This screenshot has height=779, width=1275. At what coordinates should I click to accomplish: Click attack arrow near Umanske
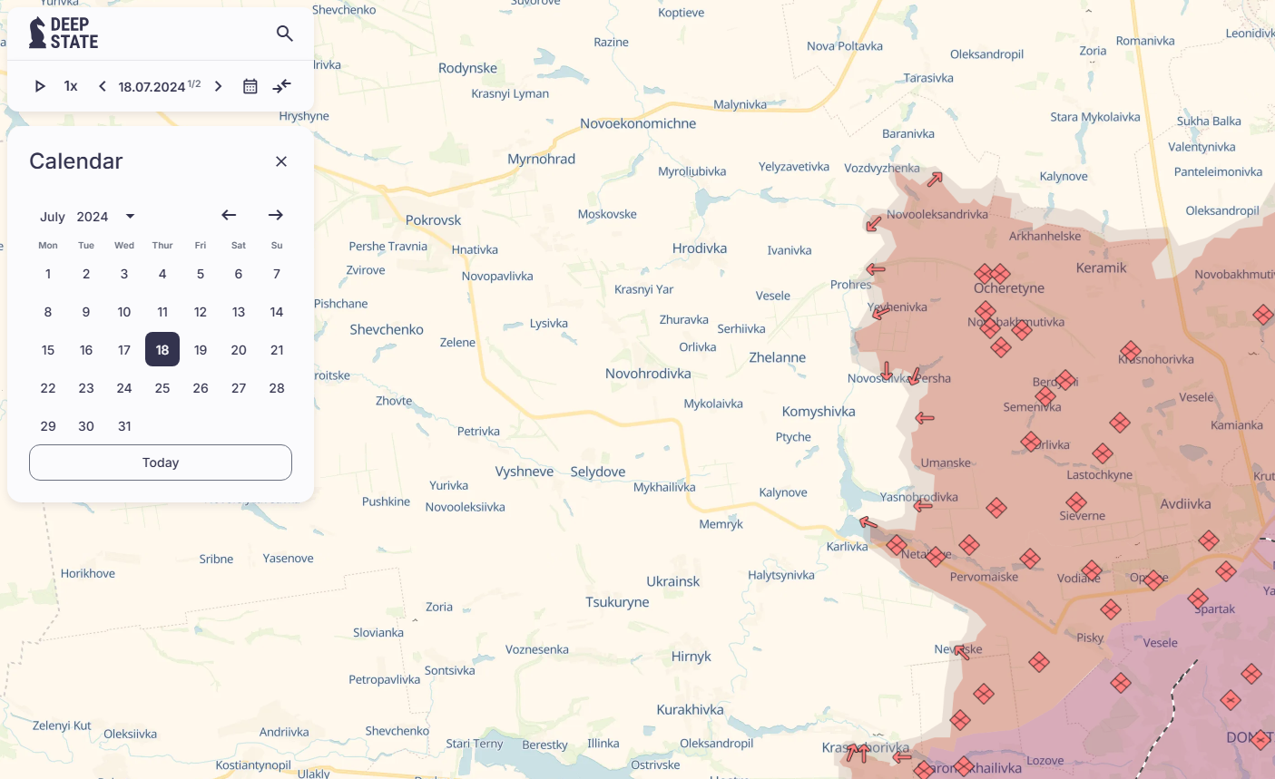coord(925,418)
